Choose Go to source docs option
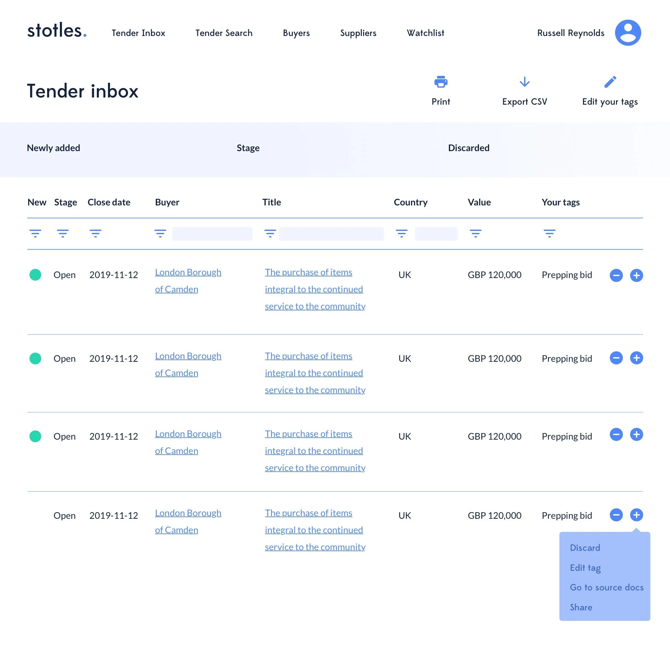This screenshot has width=670, height=647. 607,587
